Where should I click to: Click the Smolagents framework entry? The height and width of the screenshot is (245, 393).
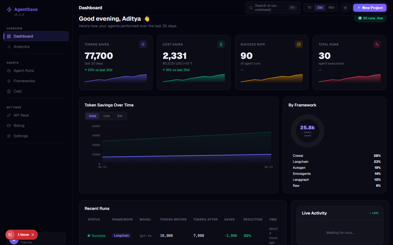[x=337, y=174]
